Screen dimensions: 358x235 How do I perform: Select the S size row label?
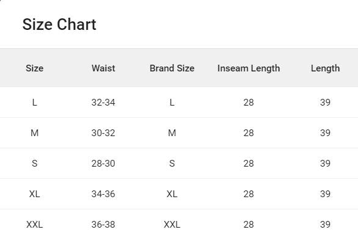point(34,164)
